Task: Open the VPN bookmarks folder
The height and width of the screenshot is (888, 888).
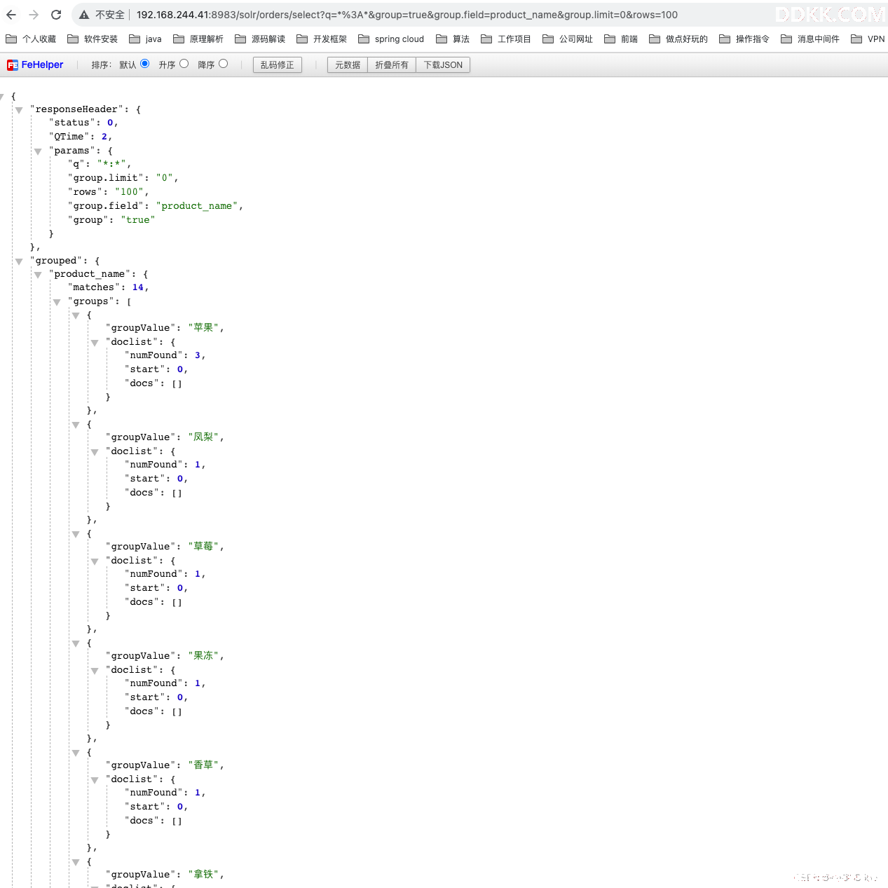Action: (868, 39)
